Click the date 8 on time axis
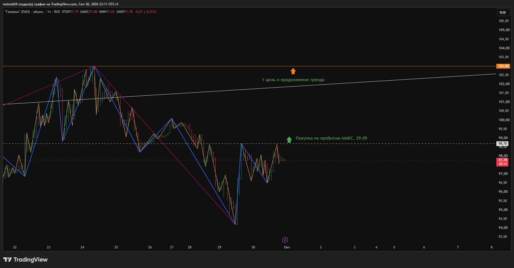514x268 pixels. [x=492, y=247]
